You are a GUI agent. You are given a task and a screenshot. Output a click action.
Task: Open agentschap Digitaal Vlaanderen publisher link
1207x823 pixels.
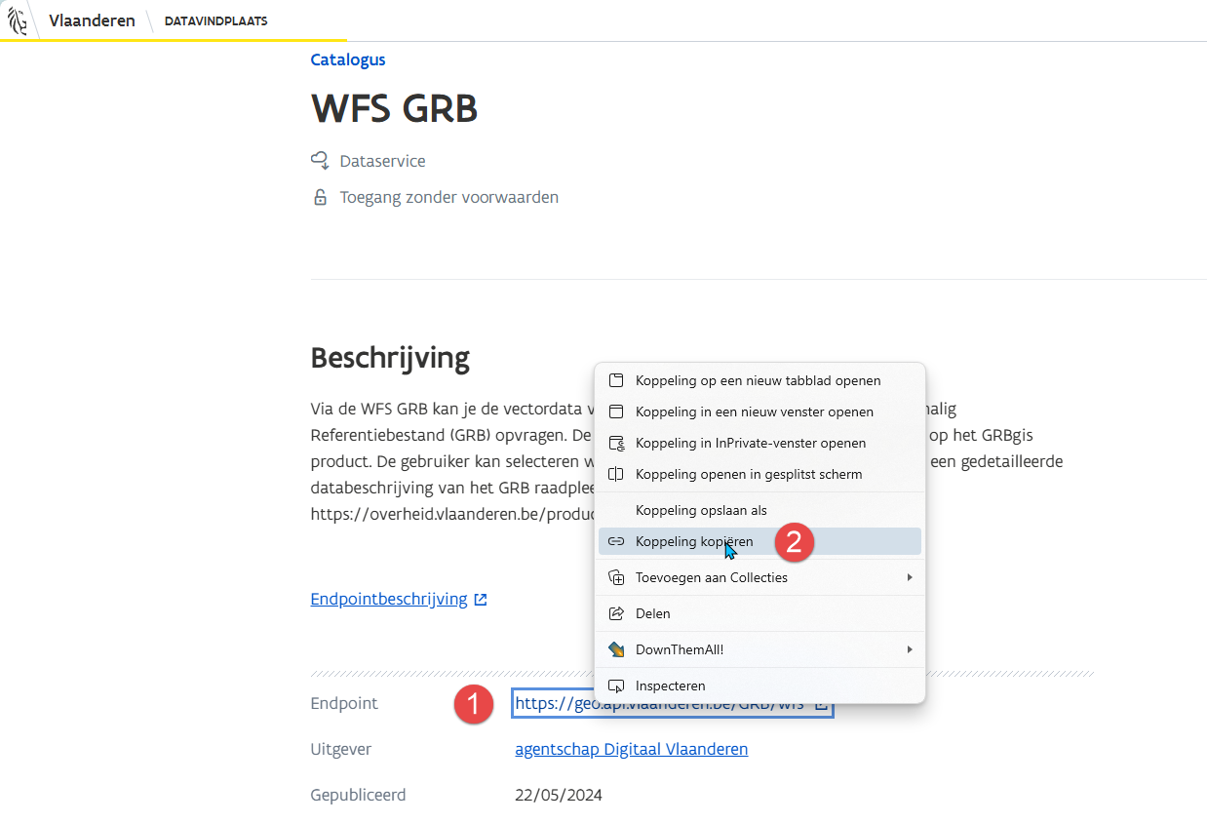632,749
